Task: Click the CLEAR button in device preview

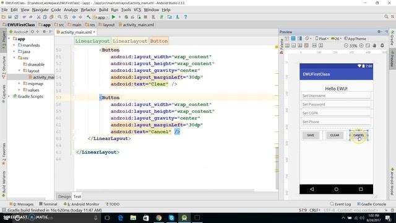Action: pos(335,135)
